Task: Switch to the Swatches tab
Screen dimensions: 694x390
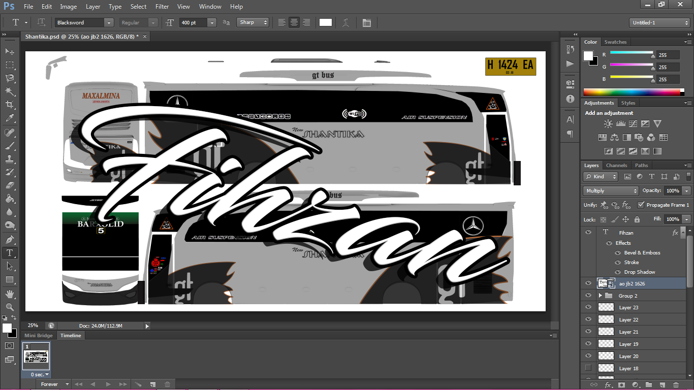Action: (615, 42)
